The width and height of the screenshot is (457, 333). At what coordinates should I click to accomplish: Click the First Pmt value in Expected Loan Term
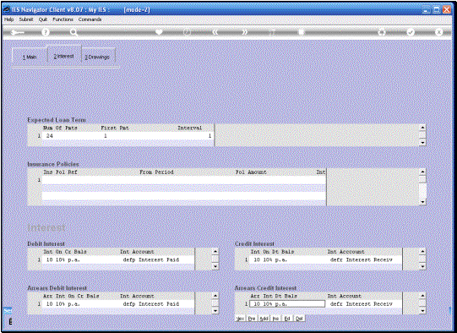(106, 135)
